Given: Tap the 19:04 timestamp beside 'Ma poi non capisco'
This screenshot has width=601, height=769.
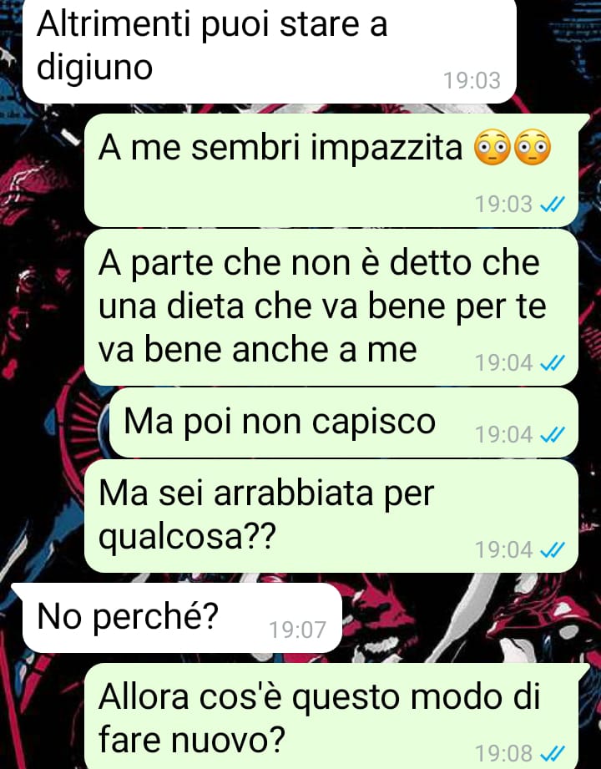Looking at the screenshot, I should pyautogui.click(x=504, y=434).
